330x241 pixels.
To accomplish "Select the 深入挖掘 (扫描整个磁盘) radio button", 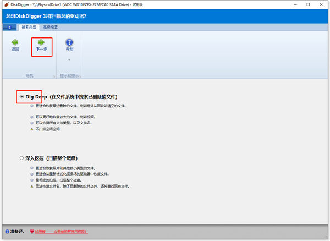I will click(21, 158).
